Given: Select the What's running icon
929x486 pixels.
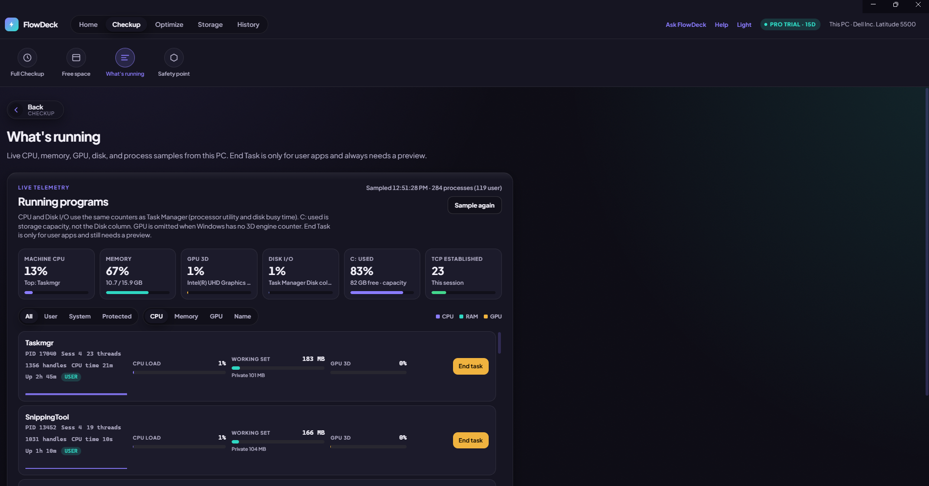Looking at the screenshot, I should [x=125, y=58].
